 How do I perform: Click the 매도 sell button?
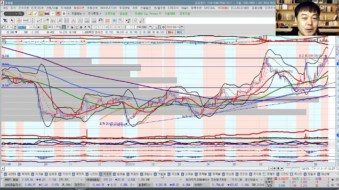point(179,32)
